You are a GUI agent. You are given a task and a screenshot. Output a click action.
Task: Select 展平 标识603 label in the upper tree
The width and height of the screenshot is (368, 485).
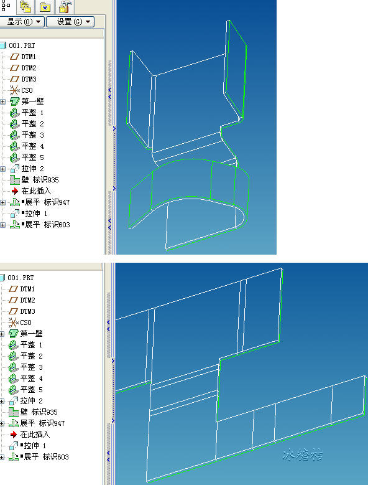(x=47, y=225)
